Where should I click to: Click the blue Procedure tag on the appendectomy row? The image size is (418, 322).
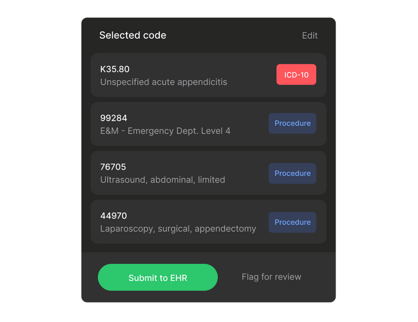tap(292, 222)
